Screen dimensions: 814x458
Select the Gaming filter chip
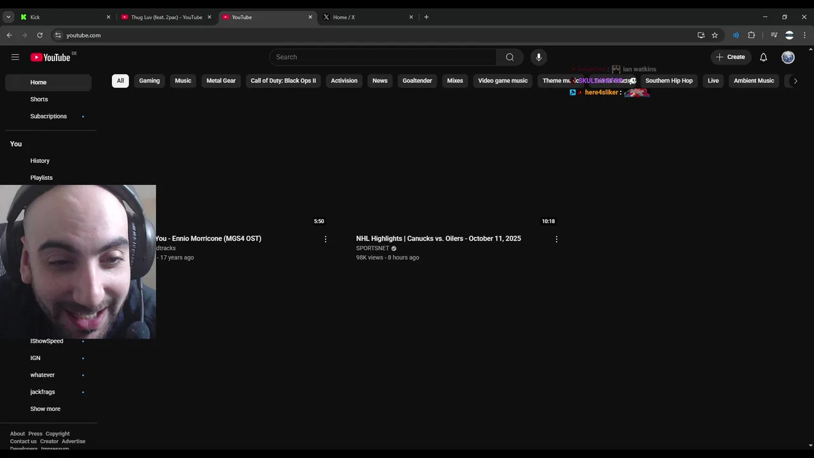(149, 81)
